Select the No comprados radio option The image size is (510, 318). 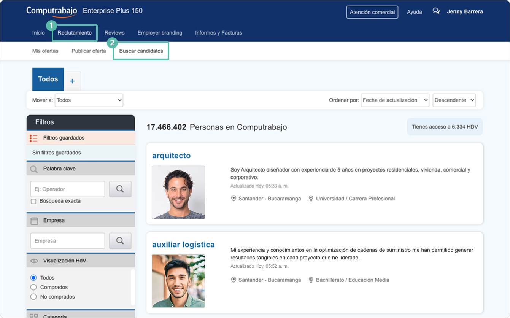pyautogui.click(x=33, y=297)
